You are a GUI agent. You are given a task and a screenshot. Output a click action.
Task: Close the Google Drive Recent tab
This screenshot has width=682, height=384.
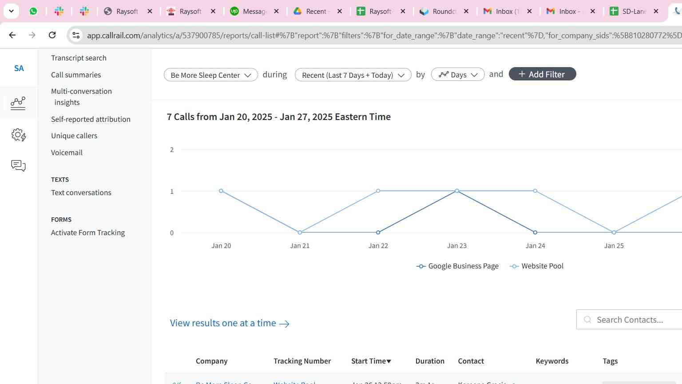click(340, 11)
